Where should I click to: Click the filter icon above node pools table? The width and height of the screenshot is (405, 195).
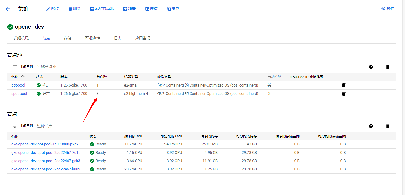click(x=15, y=67)
